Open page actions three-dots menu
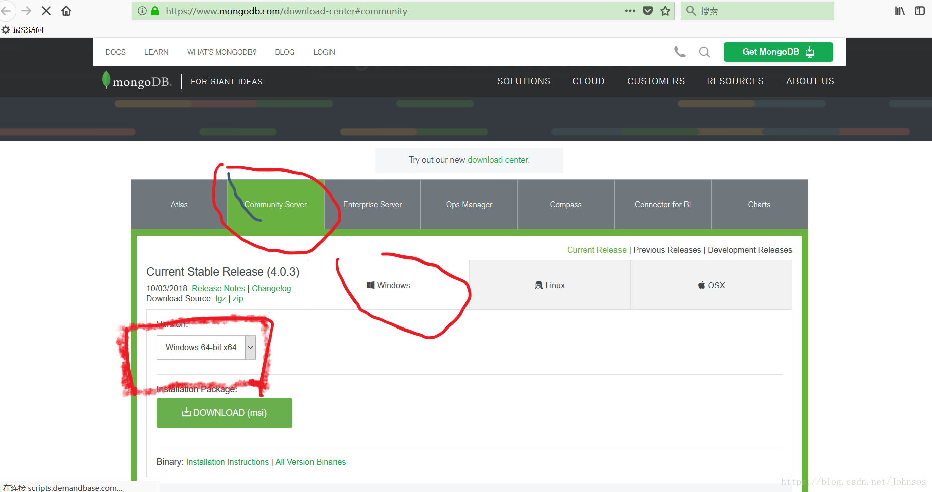Viewport: 932px width, 492px height. (x=630, y=11)
